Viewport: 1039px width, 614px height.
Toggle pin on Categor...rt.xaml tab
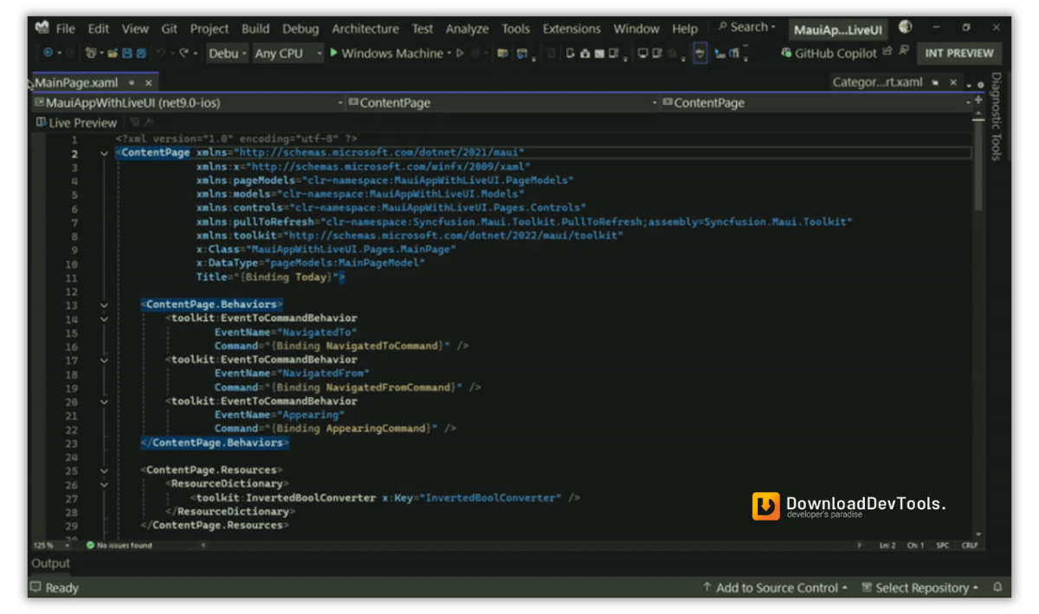point(935,83)
